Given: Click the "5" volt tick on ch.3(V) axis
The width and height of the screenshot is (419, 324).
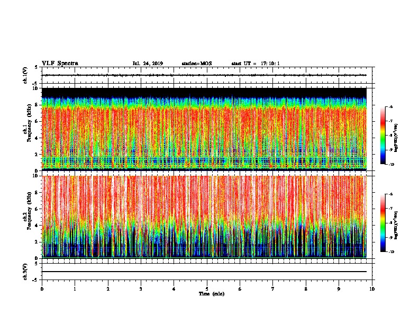Looking at the screenshot, I should point(36,264).
